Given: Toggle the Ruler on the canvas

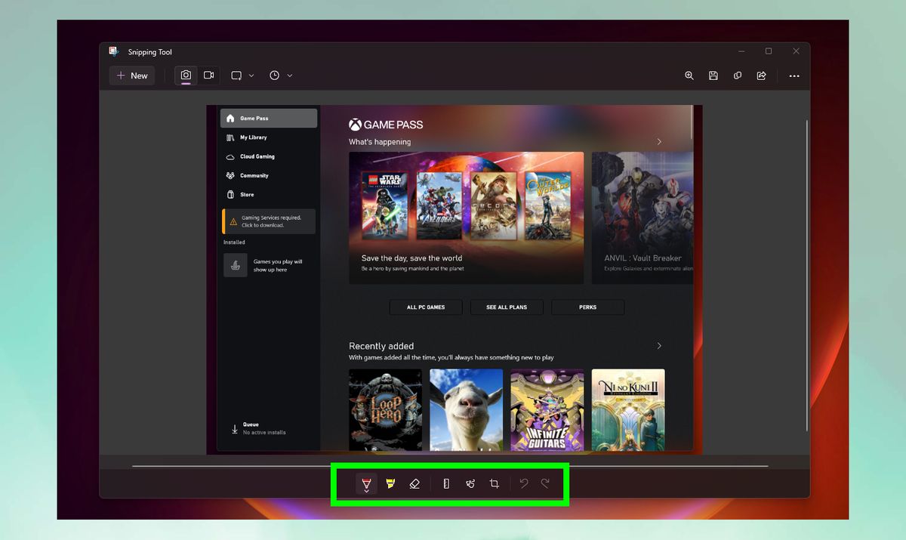Looking at the screenshot, I should tap(445, 483).
